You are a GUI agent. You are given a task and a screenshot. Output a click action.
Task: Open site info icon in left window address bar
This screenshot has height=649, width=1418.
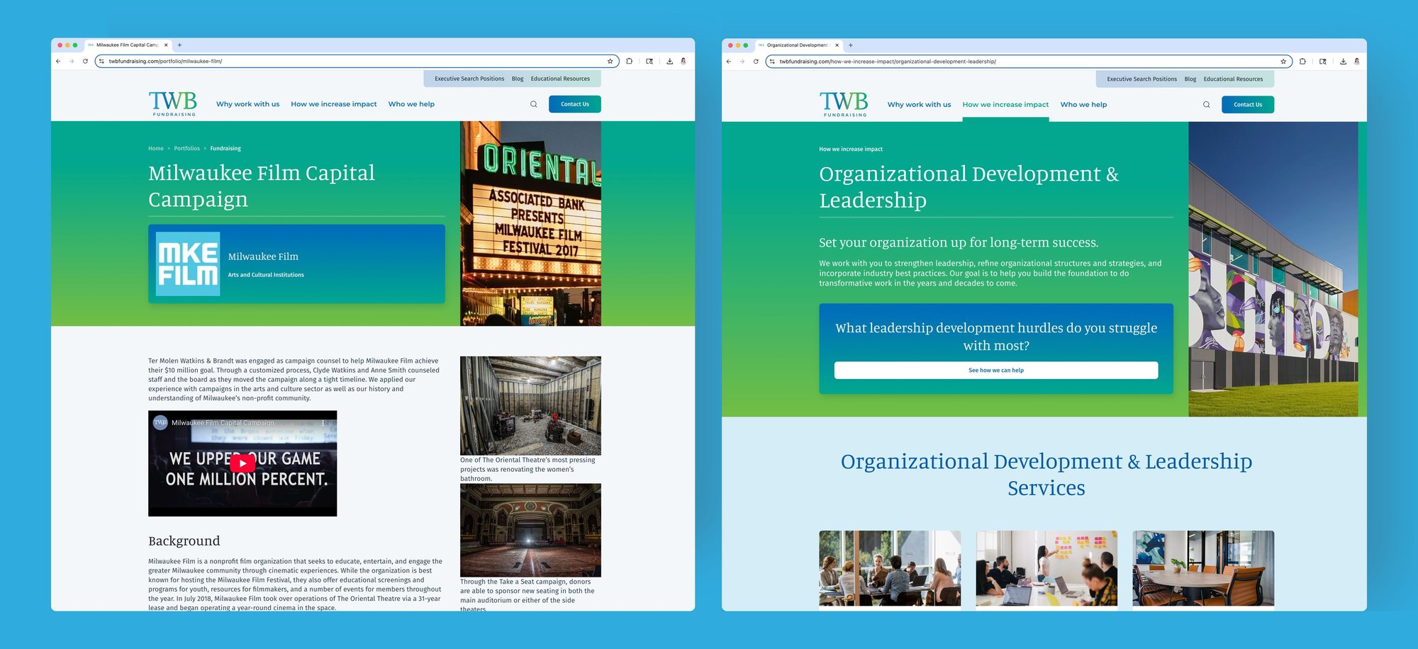[102, 61]
